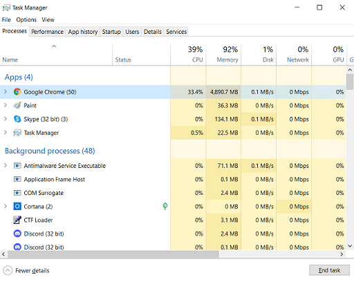Click the Skype app icon
Screen dimensions: 354x282
coord(17,119)
